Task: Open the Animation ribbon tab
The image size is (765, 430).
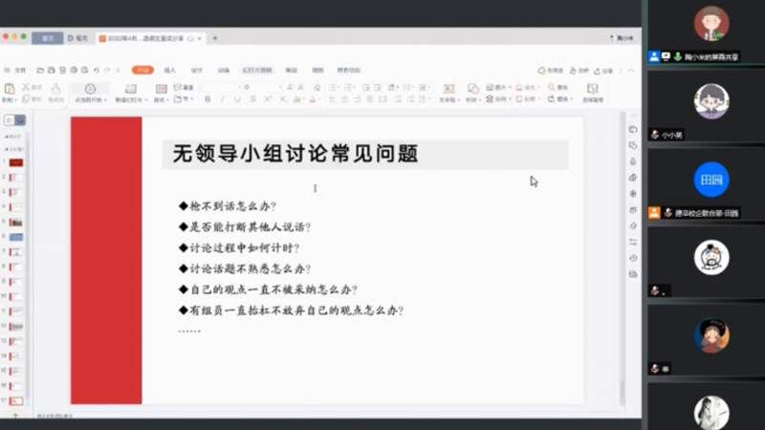Action: (224, 70)
